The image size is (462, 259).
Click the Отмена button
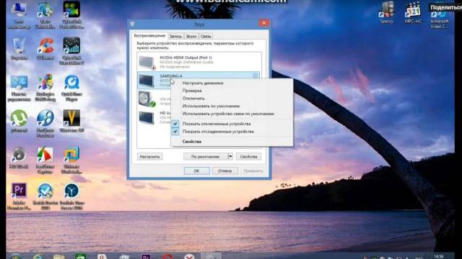(x=225, y=171)
